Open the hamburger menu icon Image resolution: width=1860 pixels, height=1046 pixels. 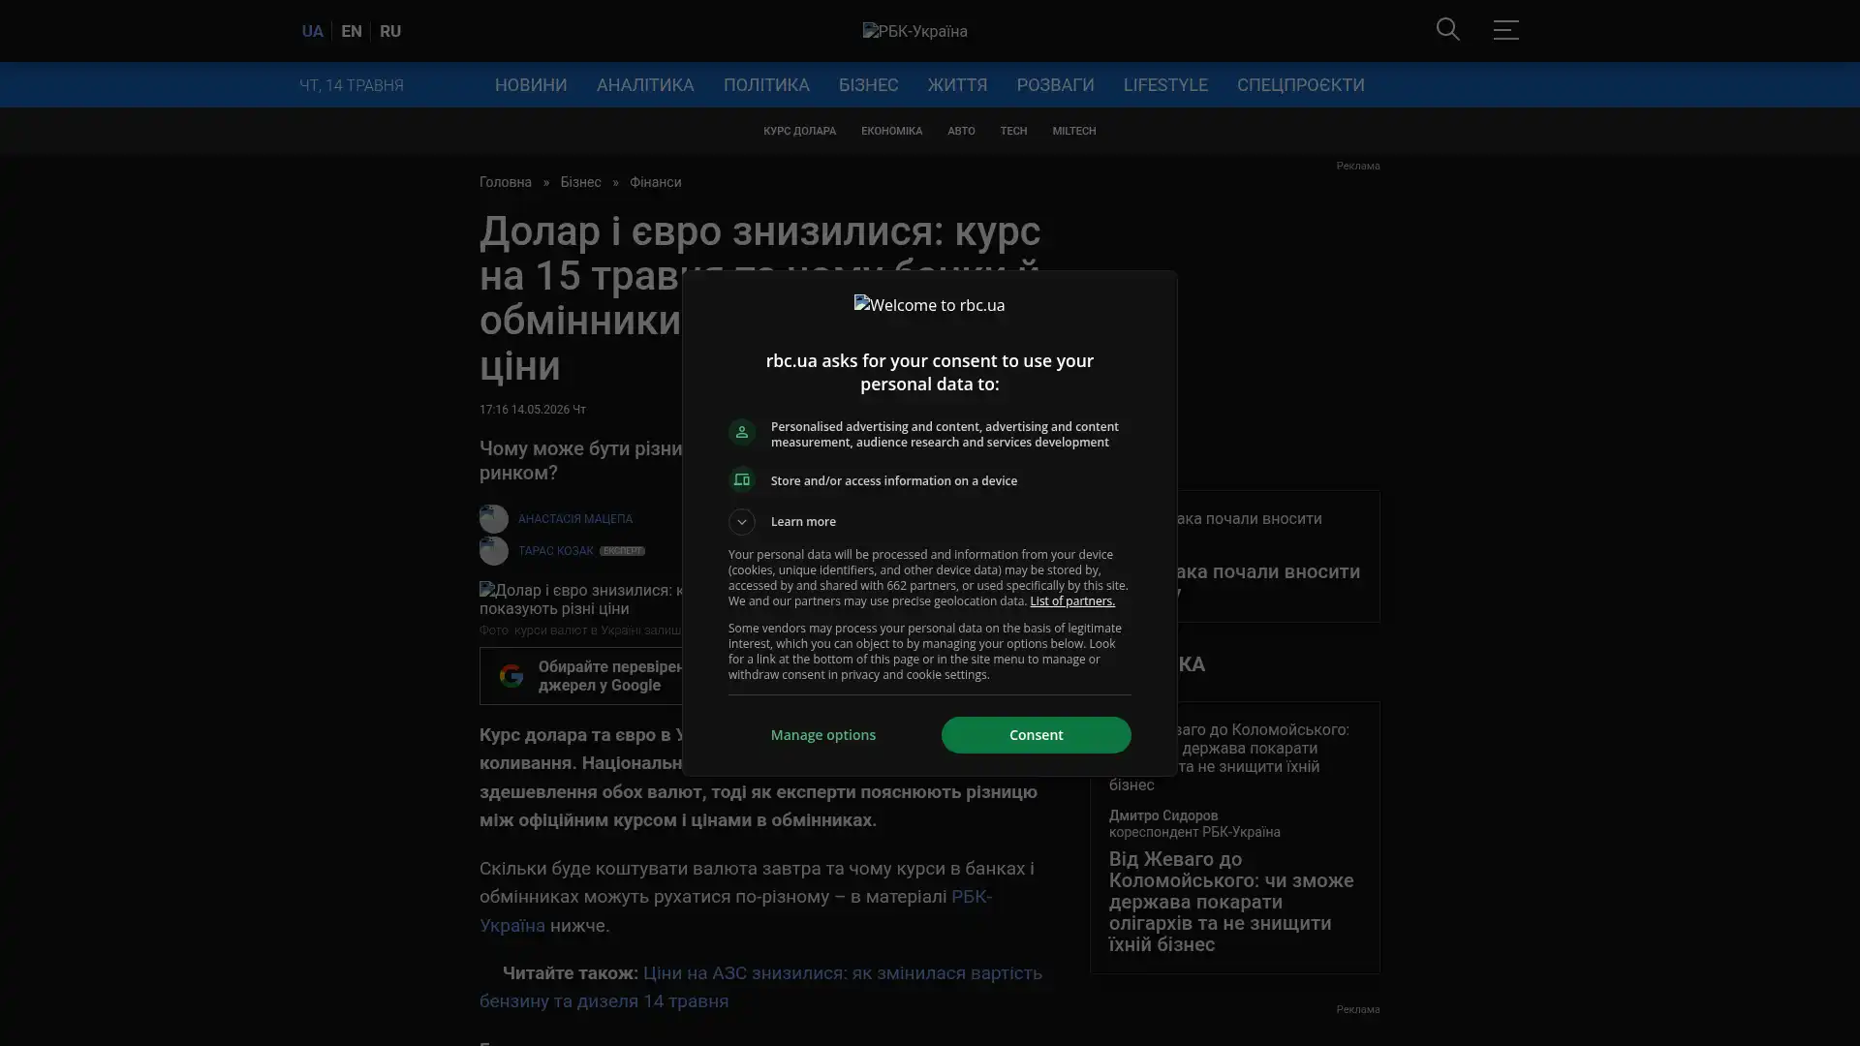pyautogui.click(x=1505, y=29)
